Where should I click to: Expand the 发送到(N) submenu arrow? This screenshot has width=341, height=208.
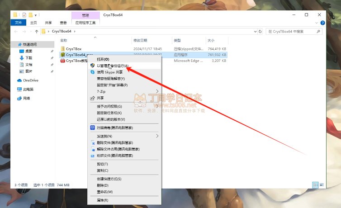pos(157,136)
